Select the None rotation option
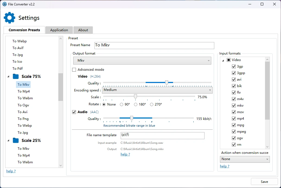 [x=104, y=104]
